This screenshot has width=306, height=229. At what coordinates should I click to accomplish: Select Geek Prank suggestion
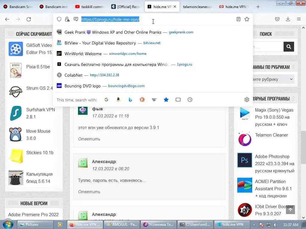153,32
